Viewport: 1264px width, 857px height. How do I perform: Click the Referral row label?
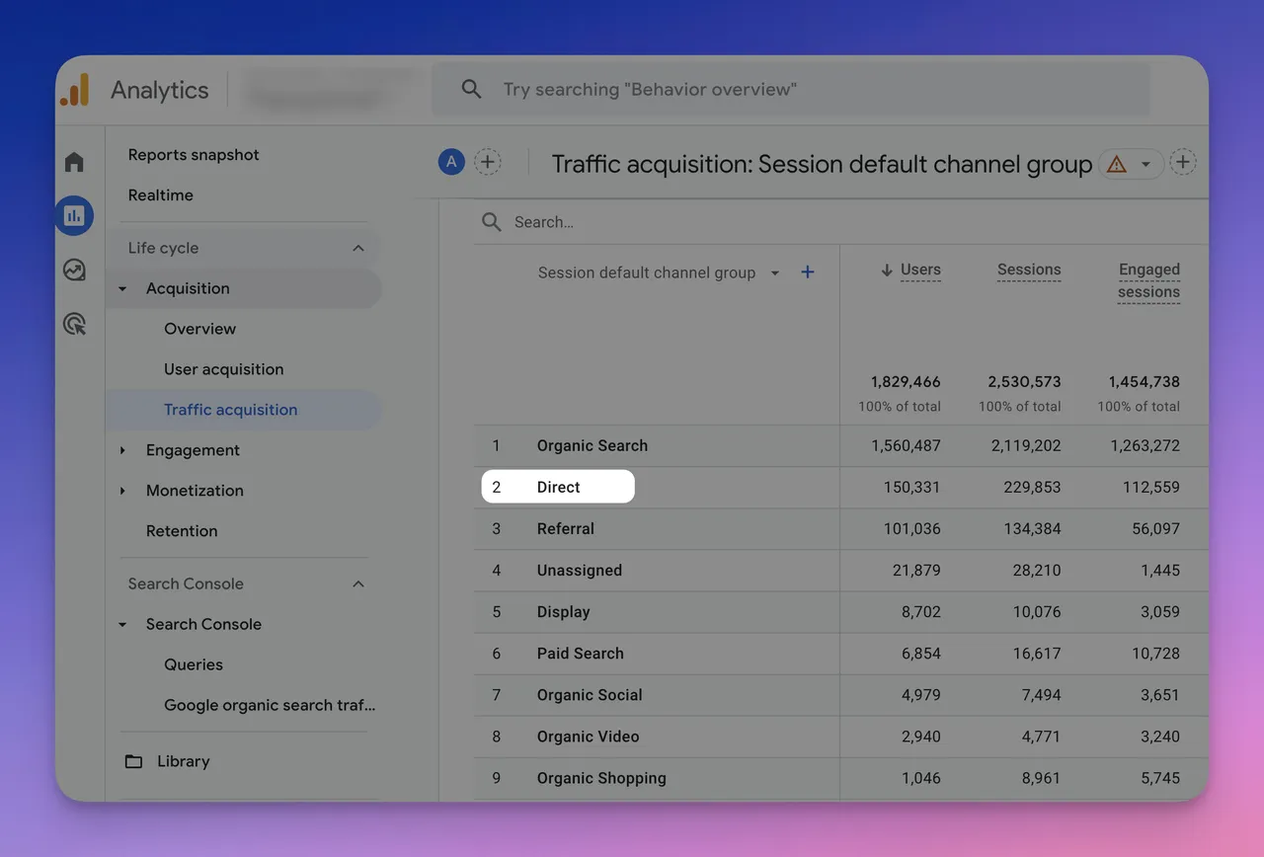pyautogui.click(x=566, y=529)
